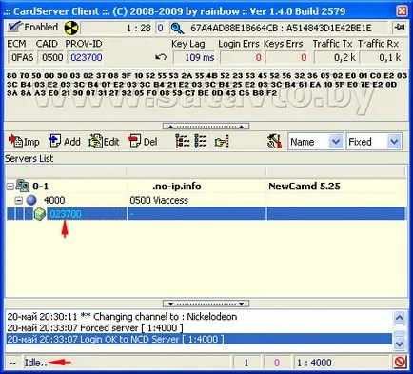
Task: Collapse the 4000 port node
Action: click(19, 200)
